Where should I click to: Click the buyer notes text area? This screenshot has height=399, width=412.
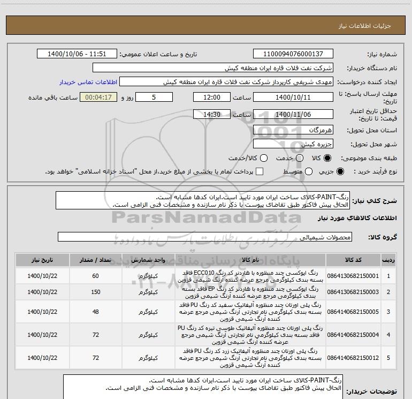203,387
